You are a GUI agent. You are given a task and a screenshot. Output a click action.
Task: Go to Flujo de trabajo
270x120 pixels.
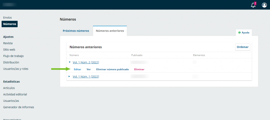(13, 56)
